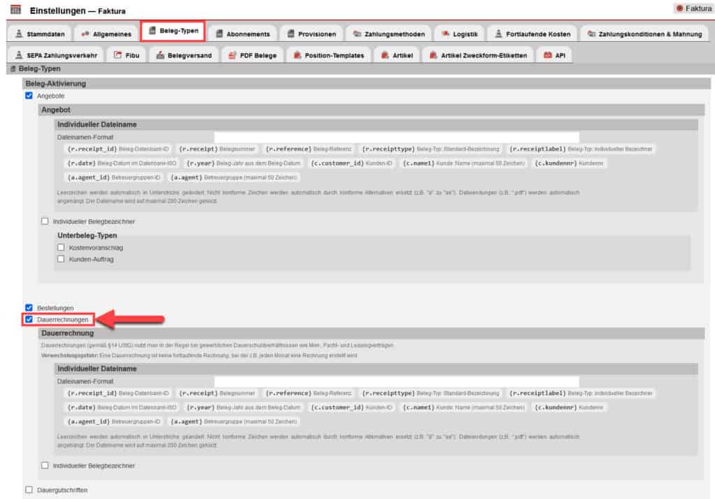Image resolution: width=715 pixels, height=499 pixels.
Task: Check the Dauergutschriften option
Action: (x=28, y=490)
